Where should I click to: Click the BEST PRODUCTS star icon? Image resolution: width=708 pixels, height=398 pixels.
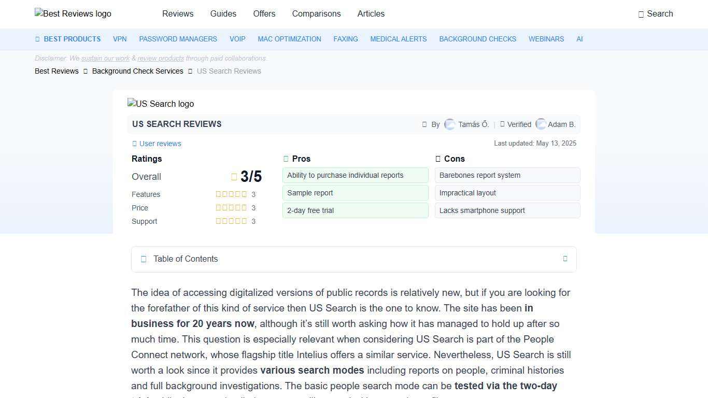pyautogui.click(x=37, y=39)
